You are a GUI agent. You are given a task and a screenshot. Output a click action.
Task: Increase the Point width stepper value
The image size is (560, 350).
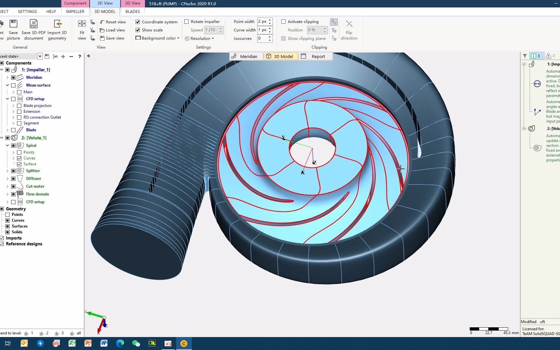(x=270, y=20)
